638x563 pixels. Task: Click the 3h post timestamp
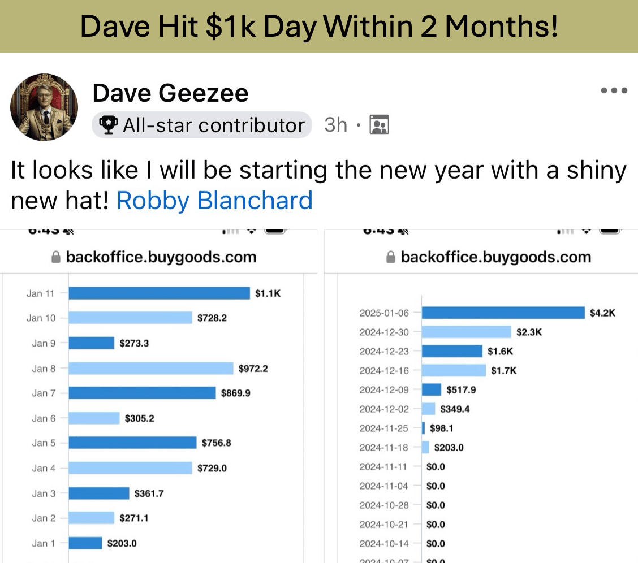point(335,125)
